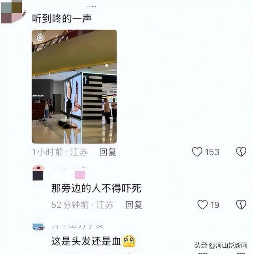Tap the crying emoji in the last comment

coord(129,241)
